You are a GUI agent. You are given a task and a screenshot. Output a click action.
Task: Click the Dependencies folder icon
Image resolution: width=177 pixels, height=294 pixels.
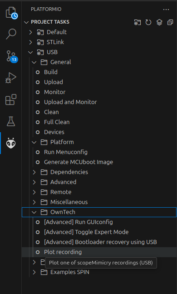tap(44, 172)
